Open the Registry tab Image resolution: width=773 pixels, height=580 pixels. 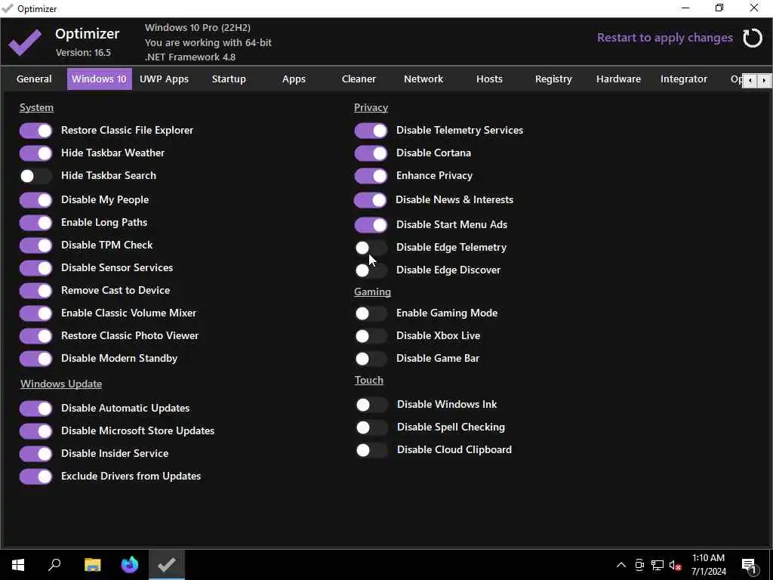[x=553, y=79]
